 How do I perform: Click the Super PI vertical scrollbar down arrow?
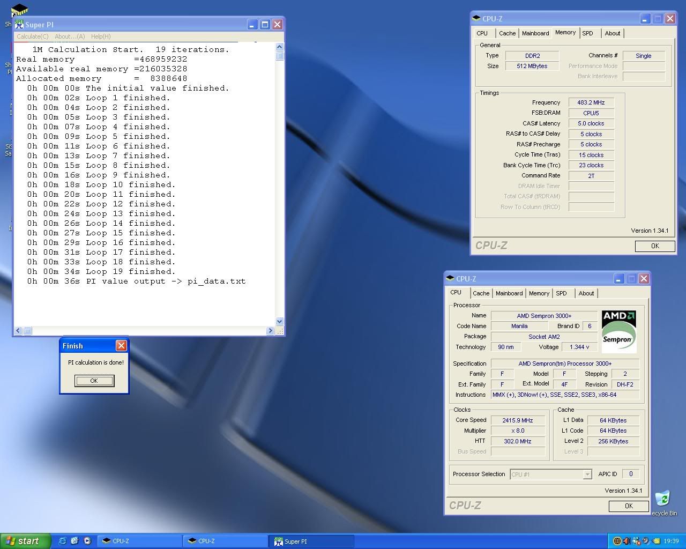pos(279,322)
